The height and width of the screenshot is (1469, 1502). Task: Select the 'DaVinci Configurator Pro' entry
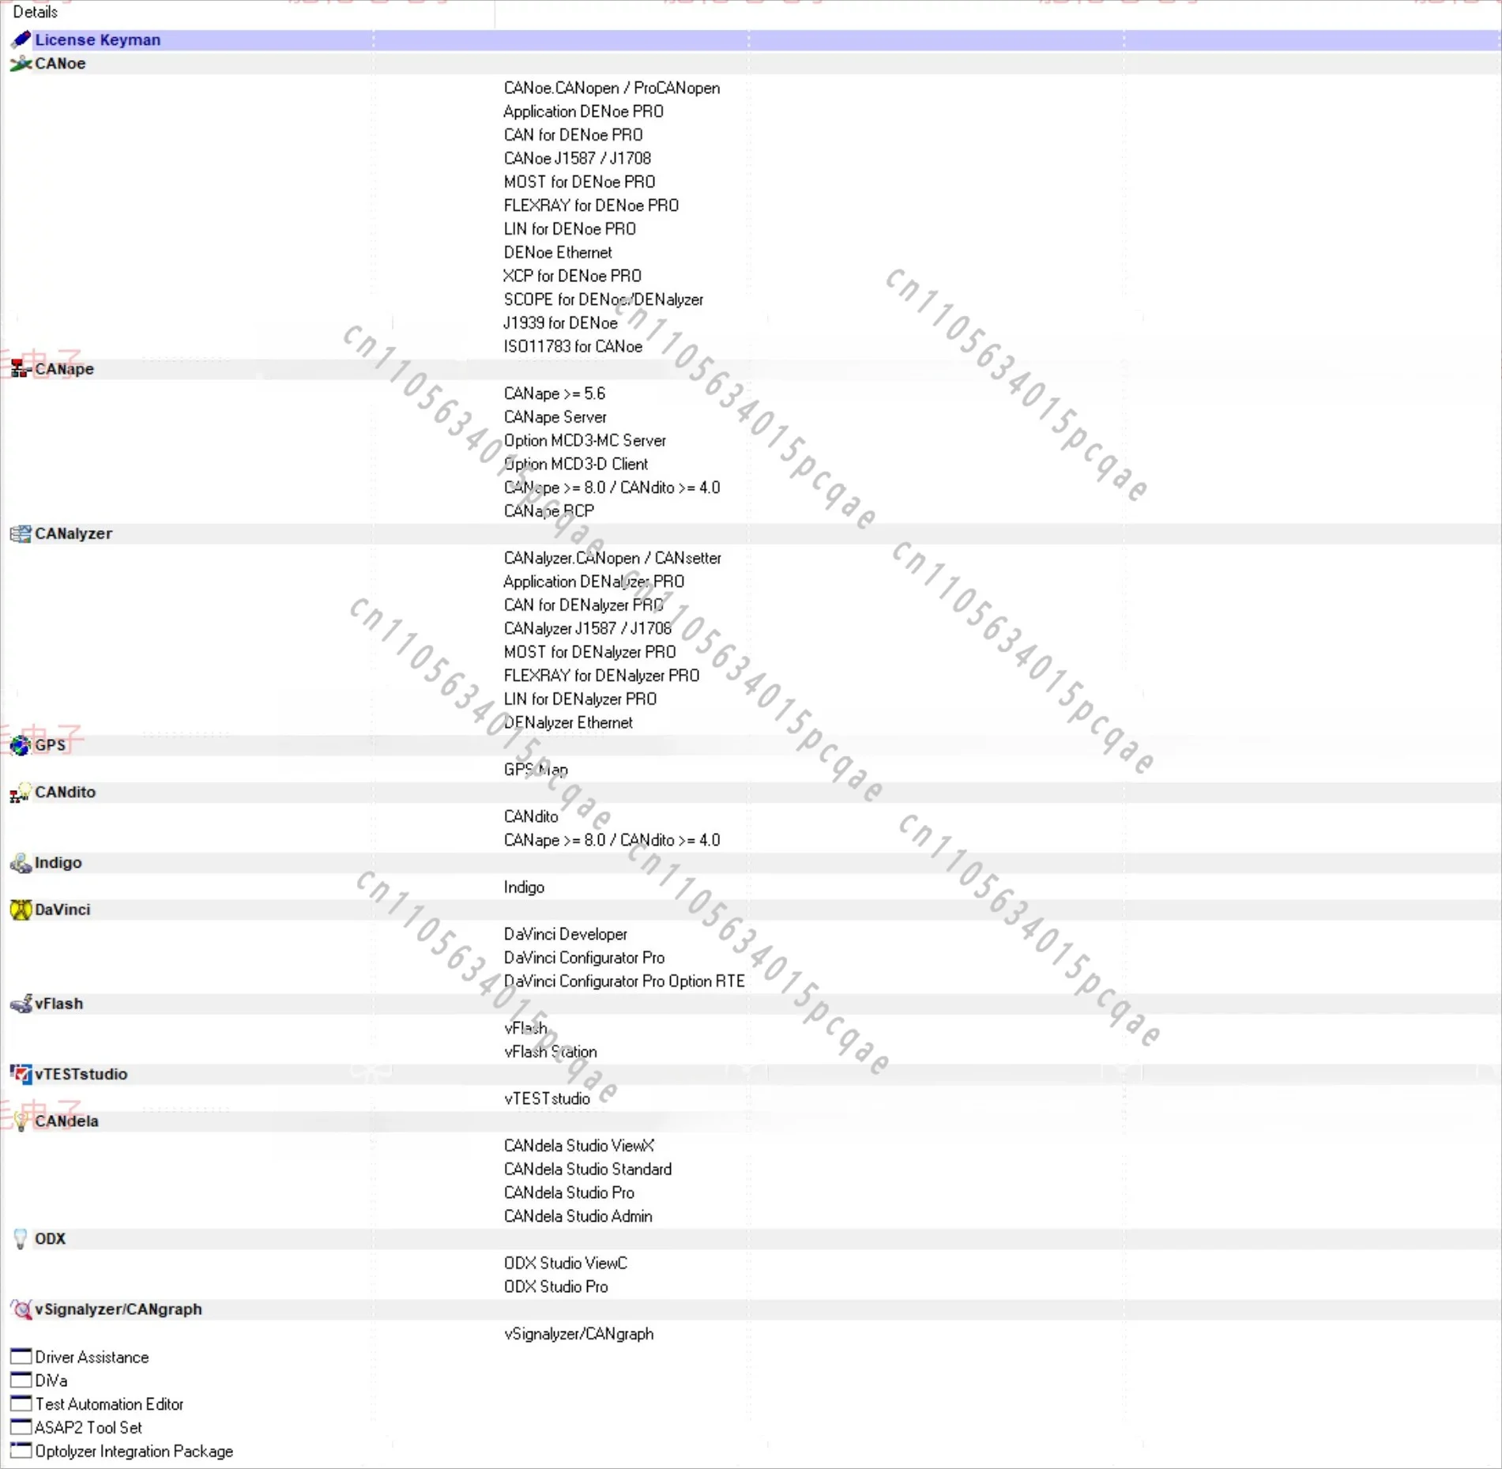tap(584, 958)
